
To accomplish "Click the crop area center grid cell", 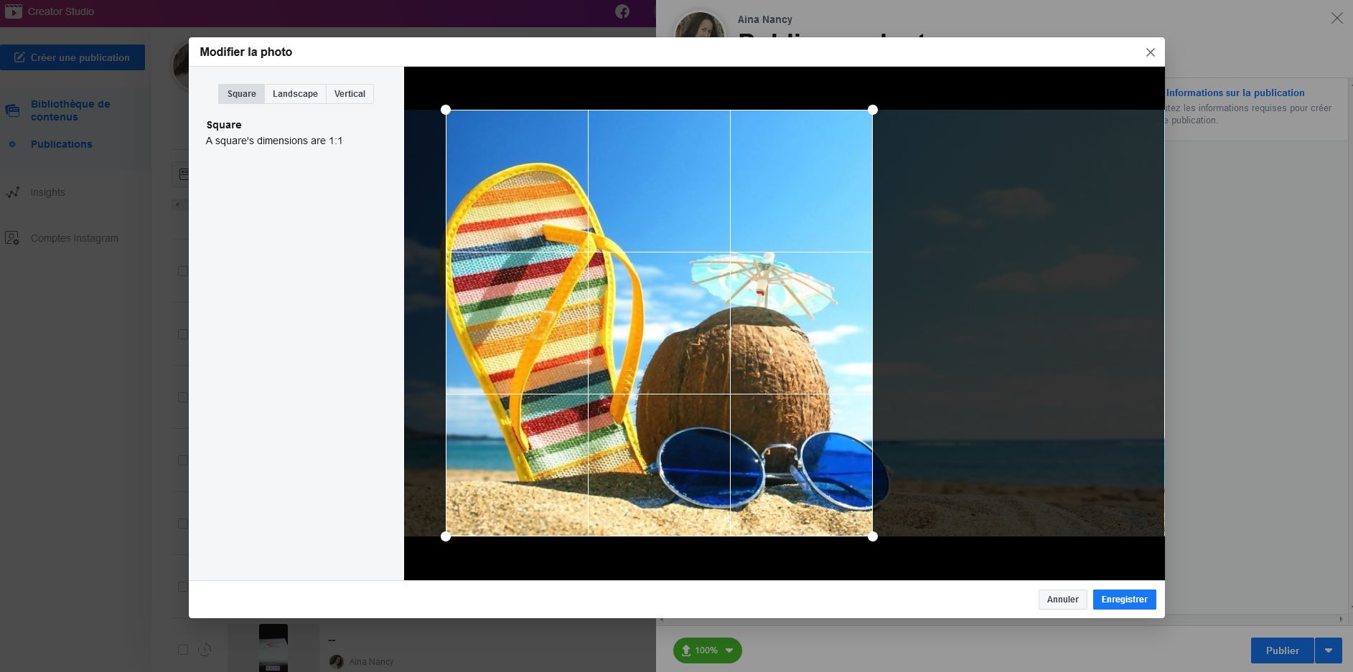I will click(x=659, y=323).
